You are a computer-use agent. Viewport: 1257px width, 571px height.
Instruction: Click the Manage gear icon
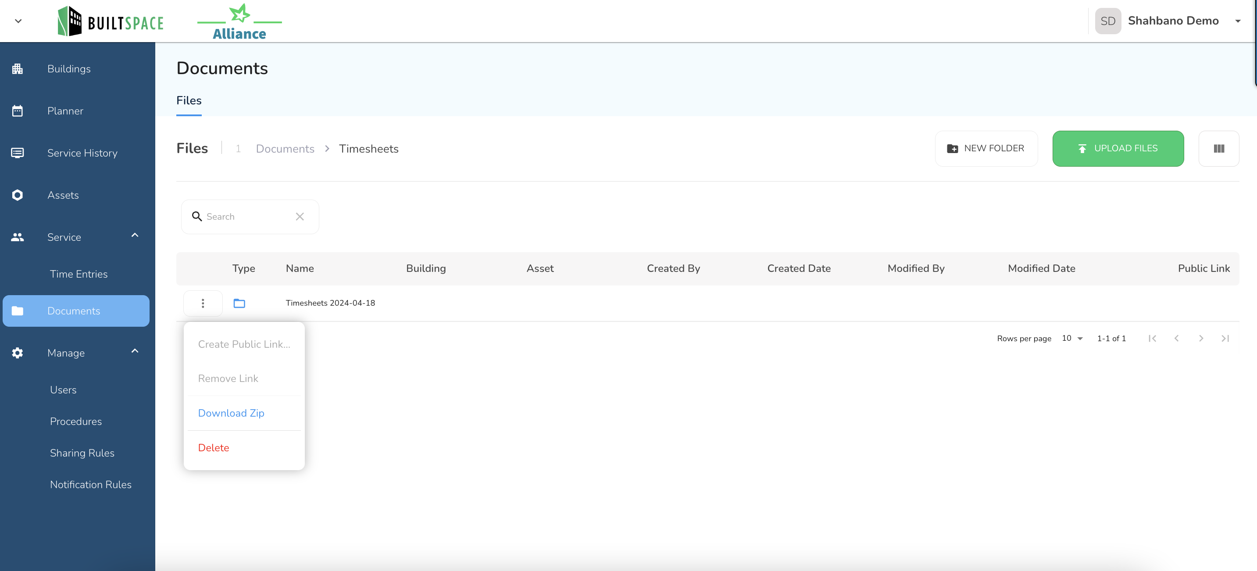coord(18,353)
